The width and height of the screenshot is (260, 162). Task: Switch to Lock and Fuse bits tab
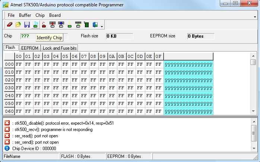pos(60,48)
